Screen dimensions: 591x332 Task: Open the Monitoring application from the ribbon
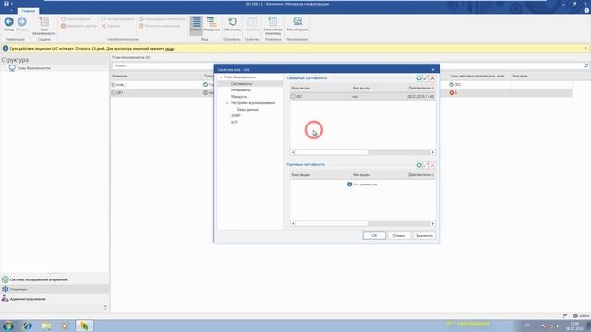[297, 24]
